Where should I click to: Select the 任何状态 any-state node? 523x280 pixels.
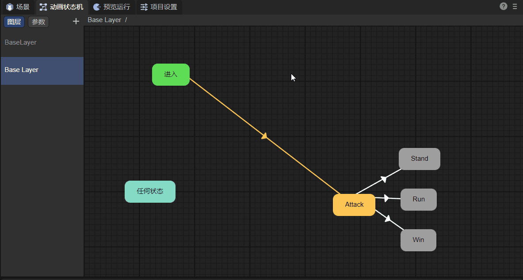[x=150, y=191]
